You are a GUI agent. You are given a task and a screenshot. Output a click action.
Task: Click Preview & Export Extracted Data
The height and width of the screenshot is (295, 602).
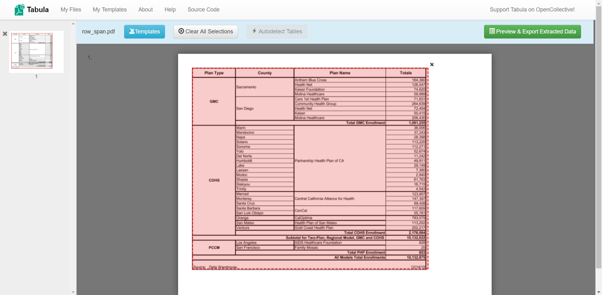point(532,32)
